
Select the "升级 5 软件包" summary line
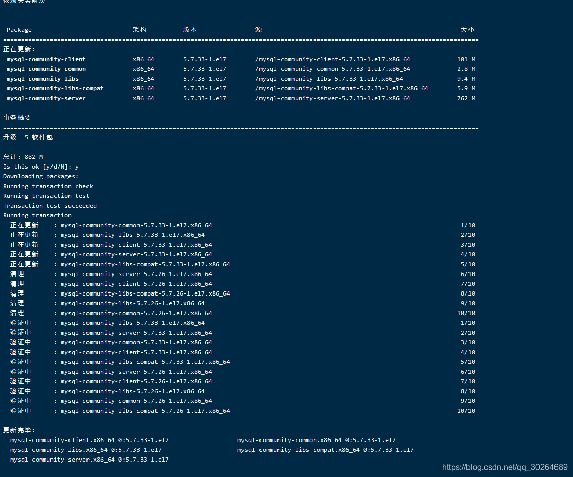[28, 137]
